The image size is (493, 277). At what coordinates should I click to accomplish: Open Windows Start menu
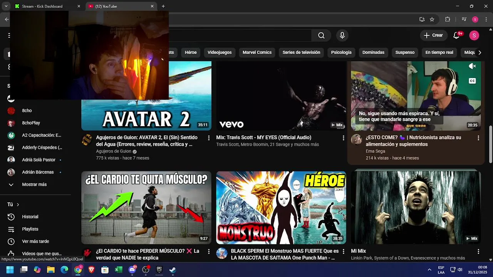coord(10,270)
